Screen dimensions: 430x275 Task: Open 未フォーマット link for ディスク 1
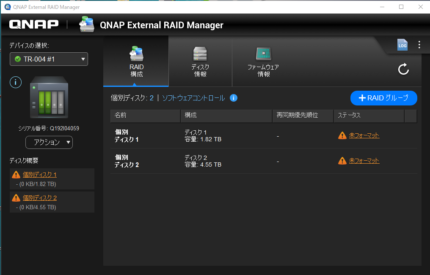pos(364,135)
